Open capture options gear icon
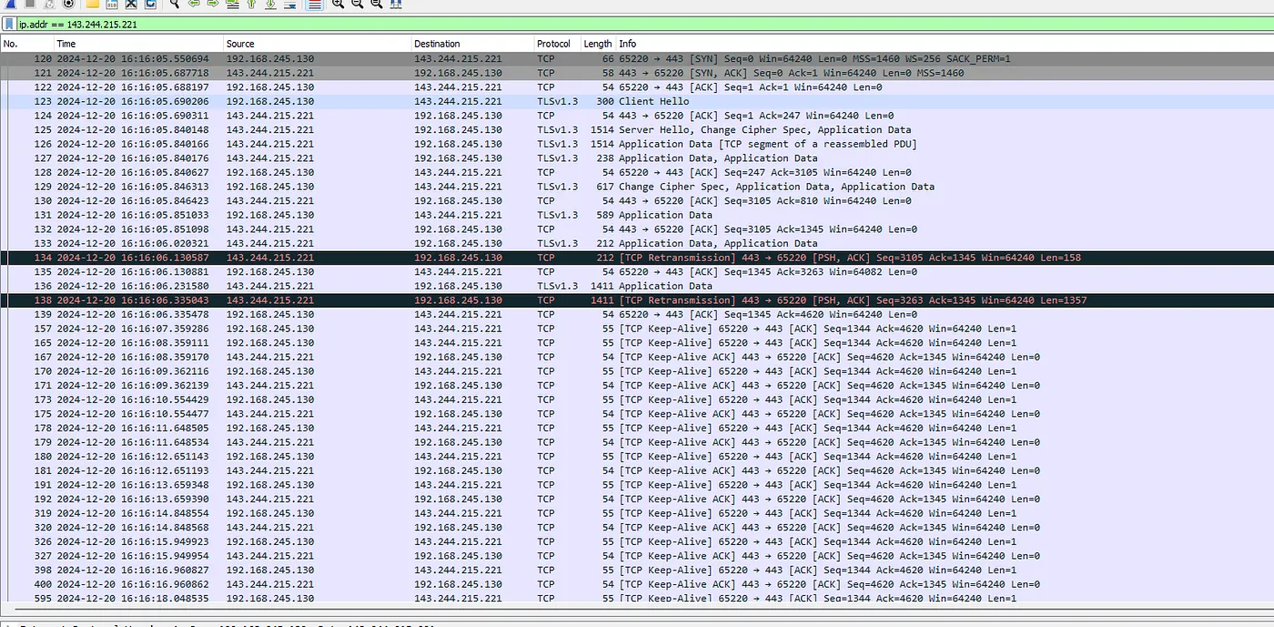The width and height of the screenshot is (1274, 627). click(67, 4)
